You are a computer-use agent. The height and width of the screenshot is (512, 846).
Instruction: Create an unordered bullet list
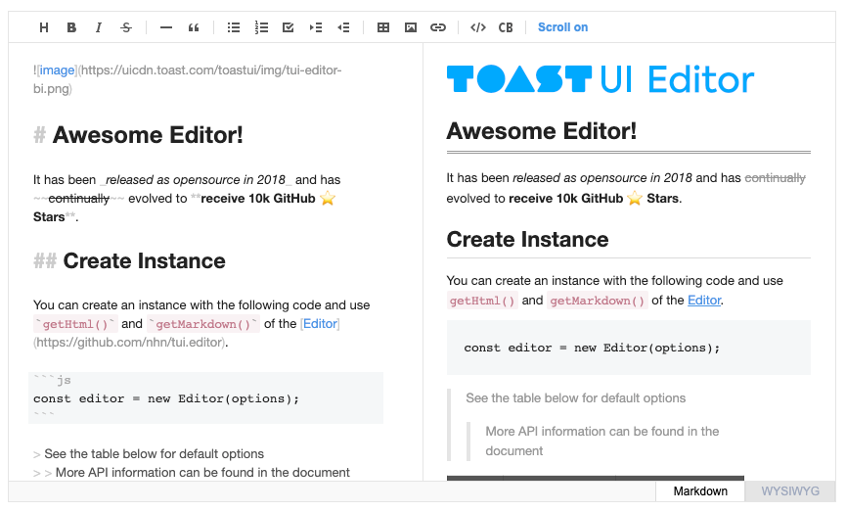click(x=234, y=27)
